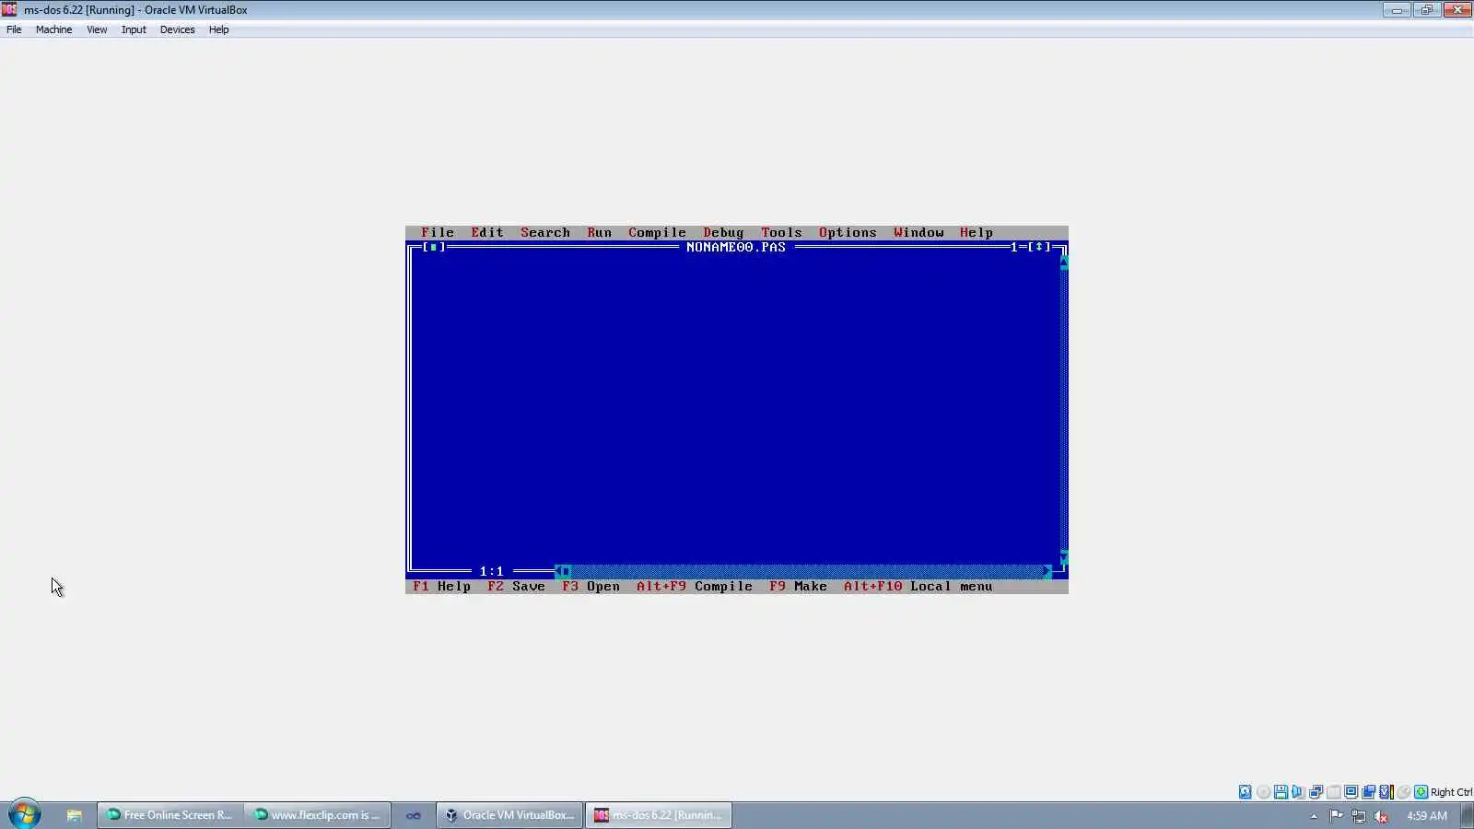Open the VirtualBox File menu
The image size is (1474, 829).
coord(14,29)
